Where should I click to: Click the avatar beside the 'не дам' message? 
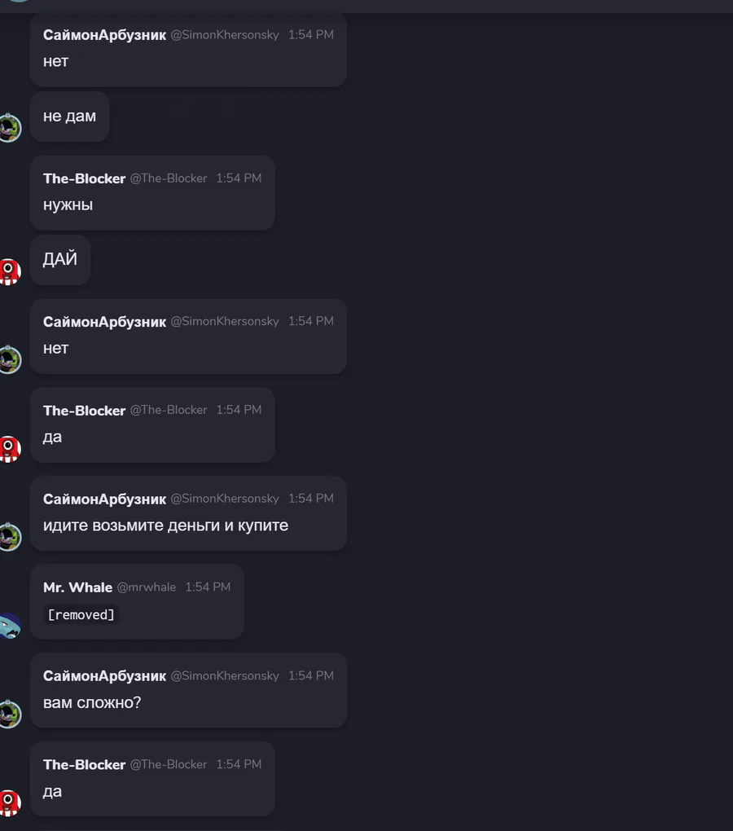[10, 128]
